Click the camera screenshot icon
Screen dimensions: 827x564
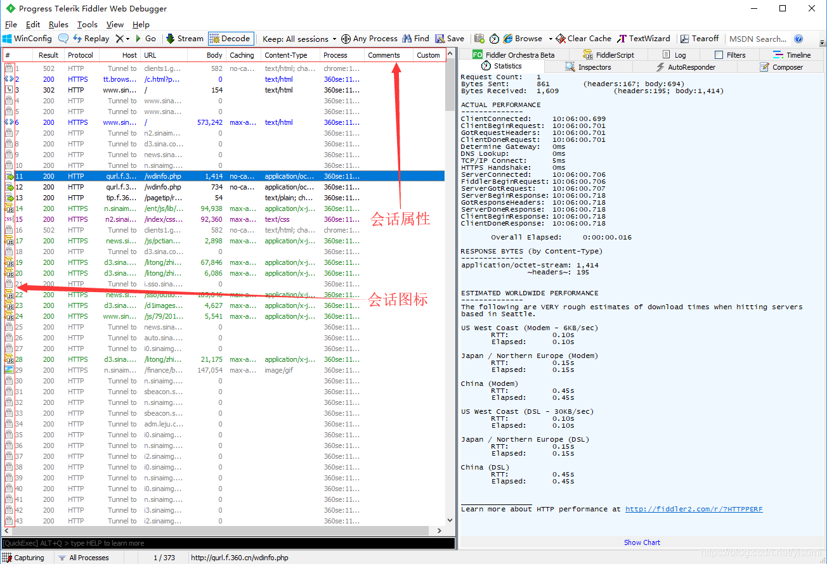479,39
